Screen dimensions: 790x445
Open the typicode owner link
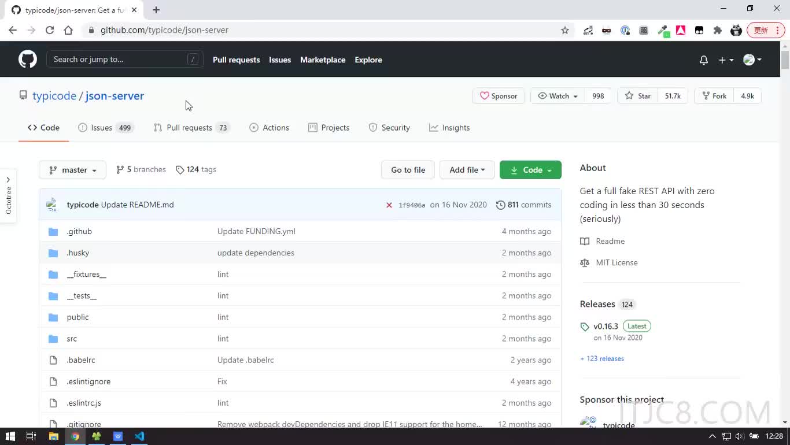(x=54, y=96)
